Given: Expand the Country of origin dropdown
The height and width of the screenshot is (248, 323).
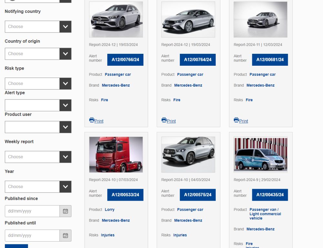Looking at the screenshot, I should pyautogui.click(x=65, y=54).
